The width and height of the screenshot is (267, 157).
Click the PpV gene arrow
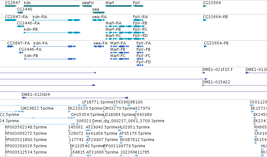[x=138, y=6]
